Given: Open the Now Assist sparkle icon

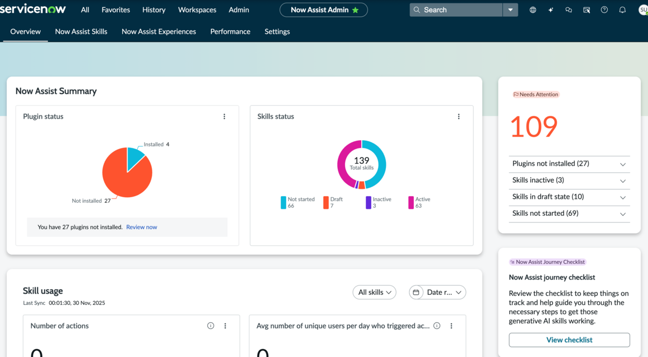Looking at the screenshot, I should click(x=551, y=10).
